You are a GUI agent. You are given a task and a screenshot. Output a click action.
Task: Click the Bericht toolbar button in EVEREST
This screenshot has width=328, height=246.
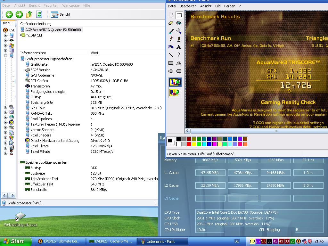tap(61, 14)
